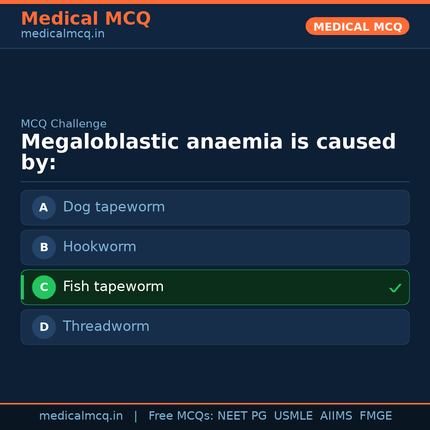Screen dimensions: 430x430
Task: Click the letter D circle badge
Action: pyautogui.click(x=44, y=327)
